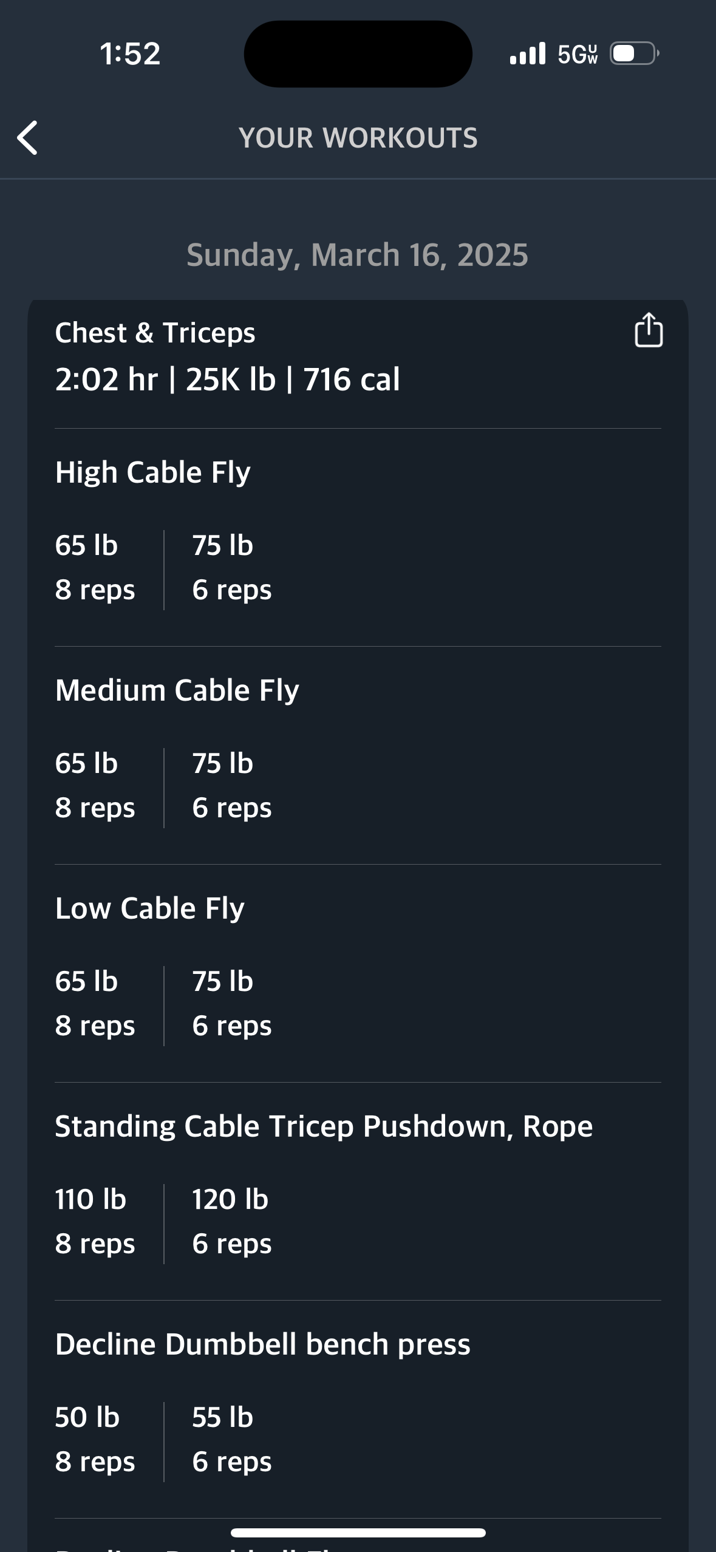
Task: Select the 120 lb tricep pushdown set
Action: 232,1222
